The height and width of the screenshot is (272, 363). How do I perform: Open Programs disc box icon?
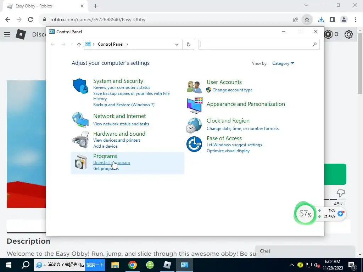81,162
